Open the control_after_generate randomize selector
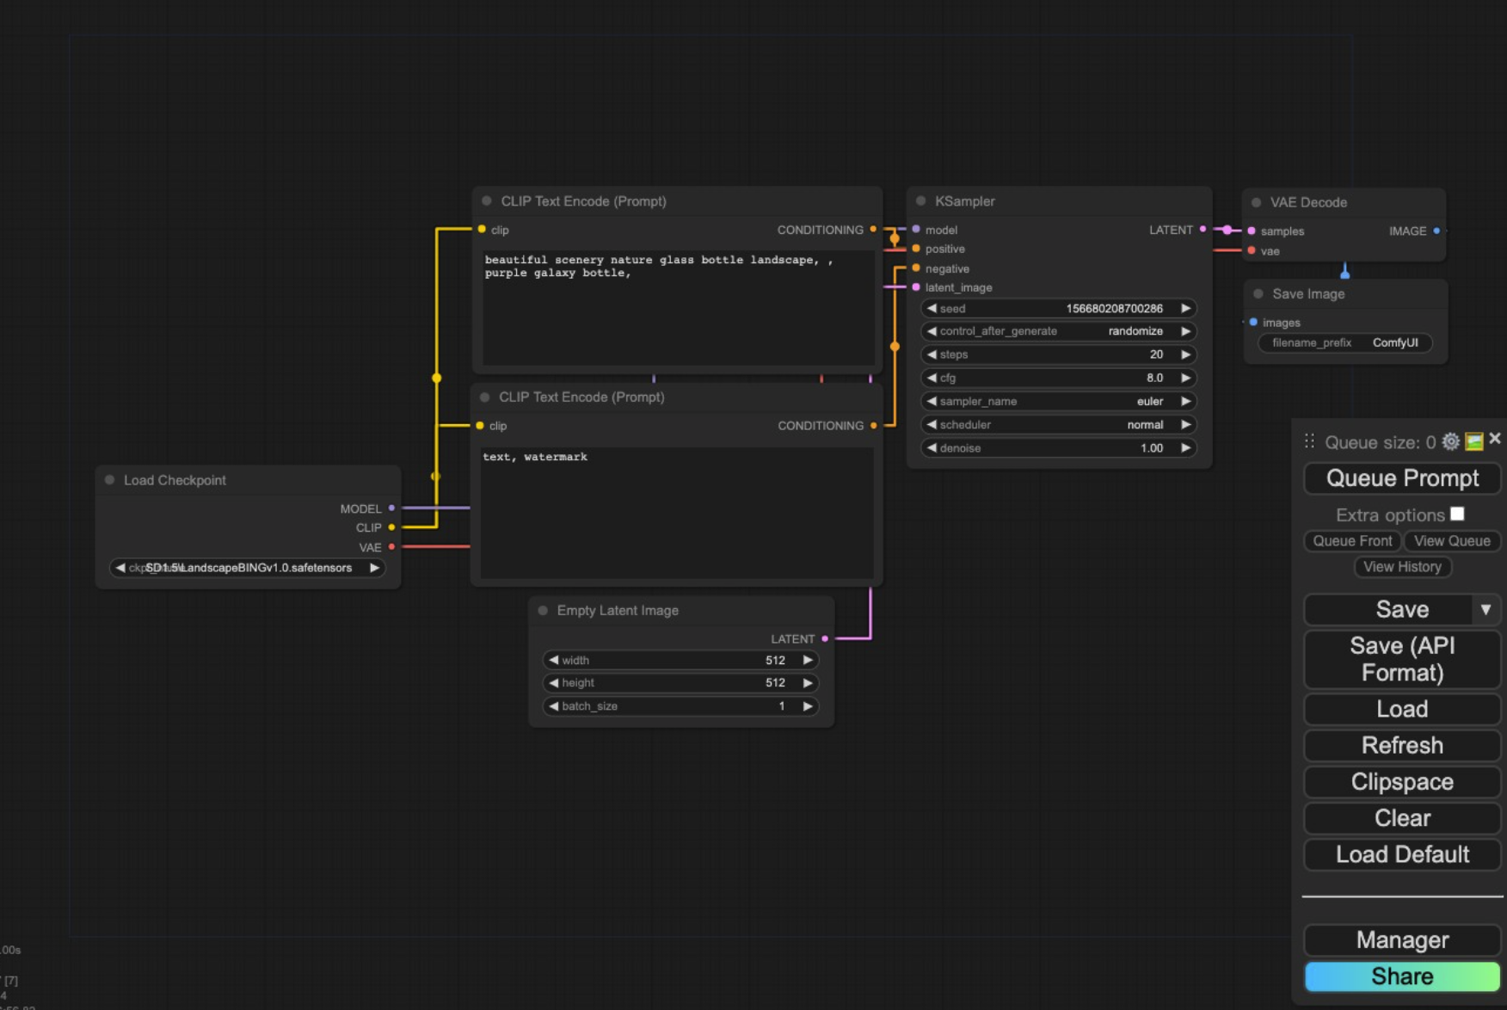 point(1059,331)
